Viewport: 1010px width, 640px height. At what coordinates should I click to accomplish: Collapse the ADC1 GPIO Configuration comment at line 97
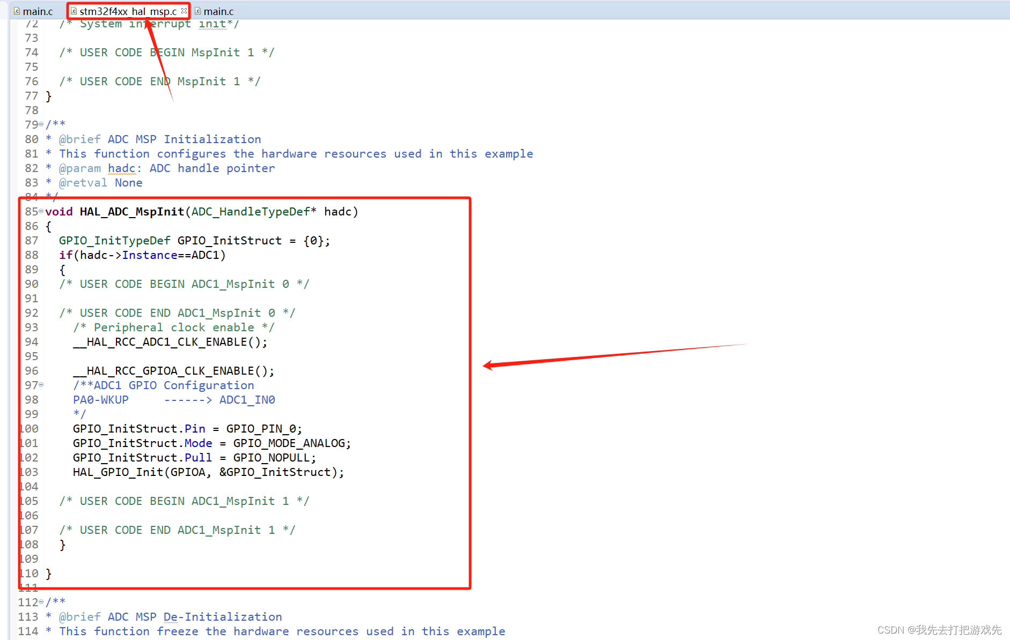[41, 385]
